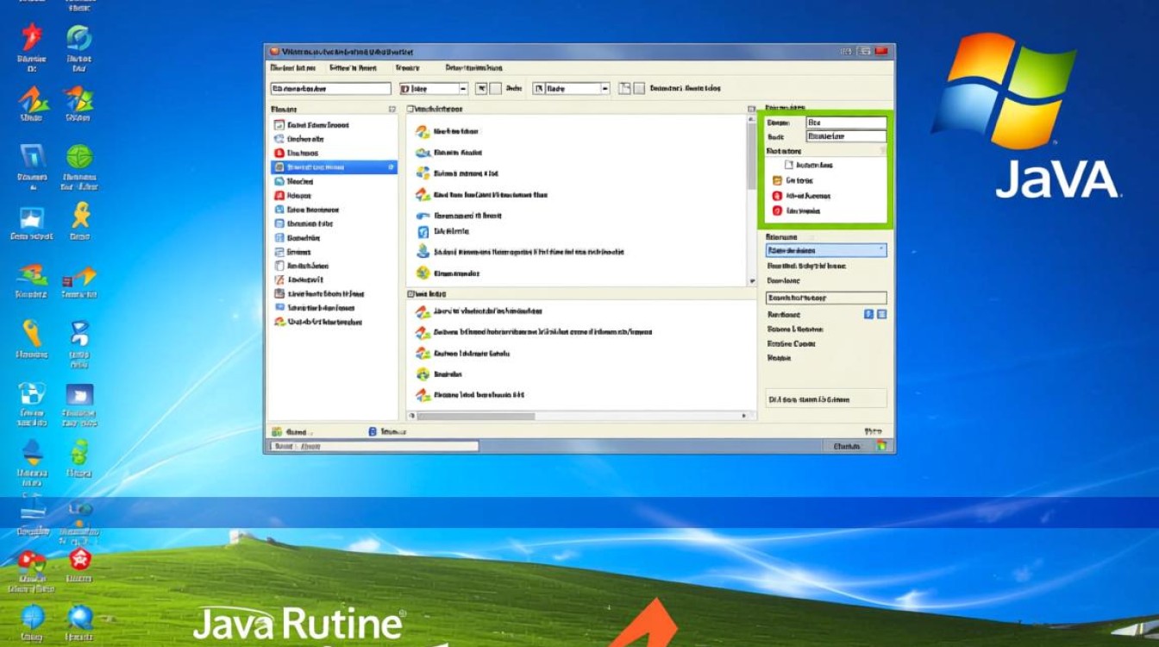Toggle the checkbox after the second toolbar dropdown
Image resolution: width=1159 pixels, height=647 pixels.
[x=623, y=88]
